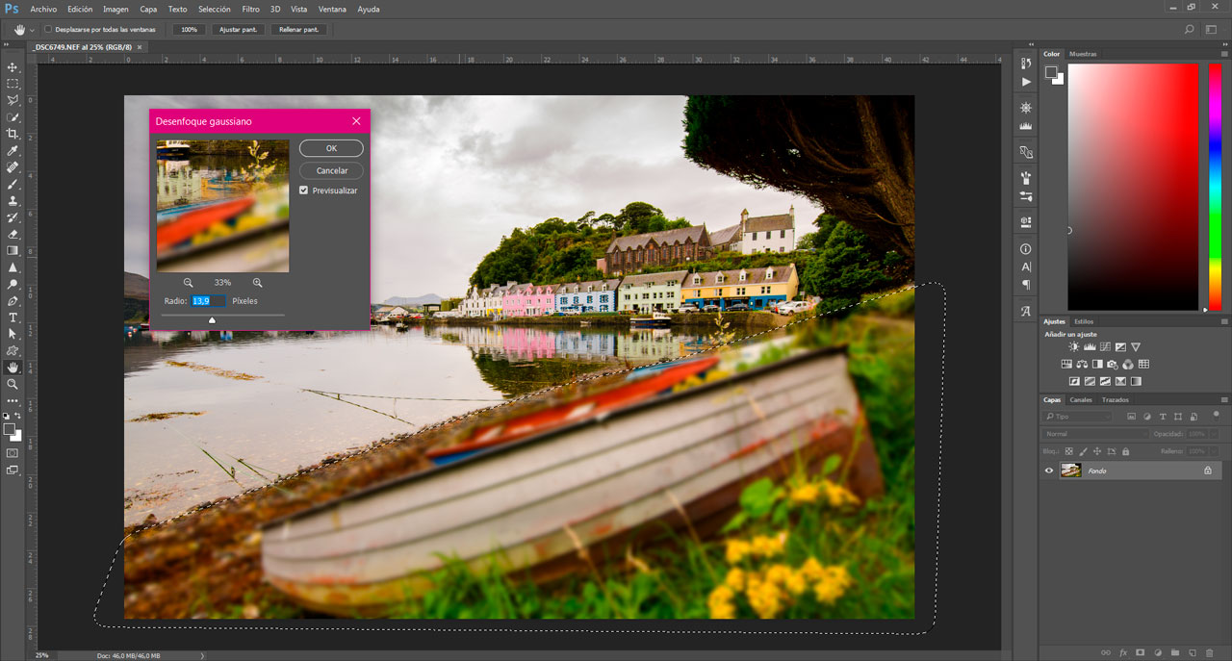This screenshot has height=661, width=1232.
Task: Pick the Zoom magnifier tool in the toolbar
Action: click(x=13, y=384)
